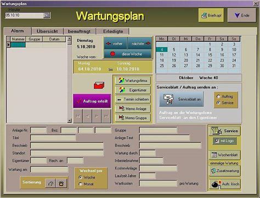Click the Anlage-Nr. input field

click(x=38, y=131)
